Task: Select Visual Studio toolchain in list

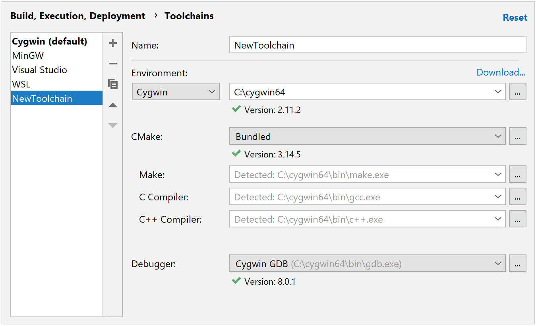Action: pyautogui.click(x=57, y=70)
